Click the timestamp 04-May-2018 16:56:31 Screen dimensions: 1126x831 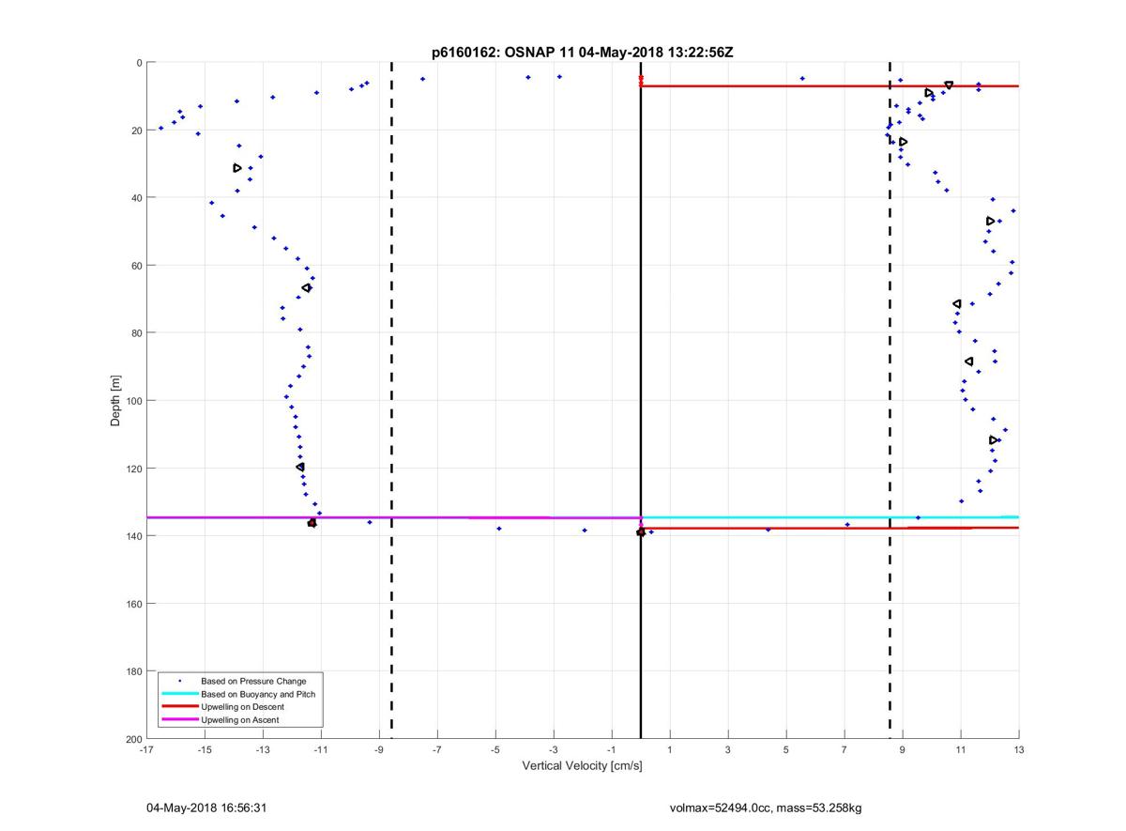[x=206, y=808]
